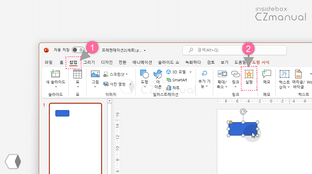Click the orange adjustment handle on the rectangle

tap(231, 122)
